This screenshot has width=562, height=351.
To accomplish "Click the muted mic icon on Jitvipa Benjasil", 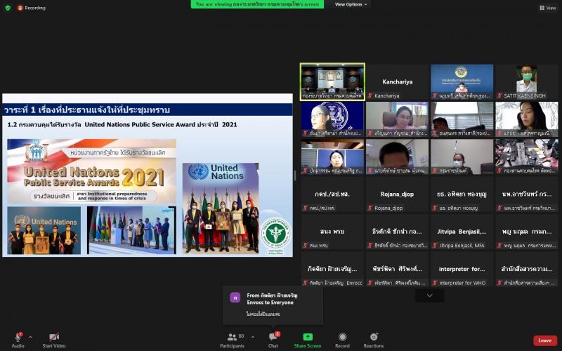I will [x=435, y=245].
